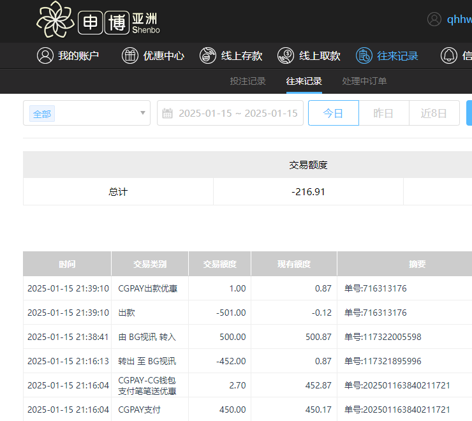
Task: Click the notification bell icon
Action: pyautogui.click(x=449, y=55)
